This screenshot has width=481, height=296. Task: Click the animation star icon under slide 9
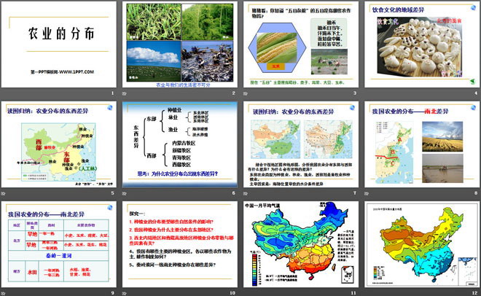pos(3,293)
